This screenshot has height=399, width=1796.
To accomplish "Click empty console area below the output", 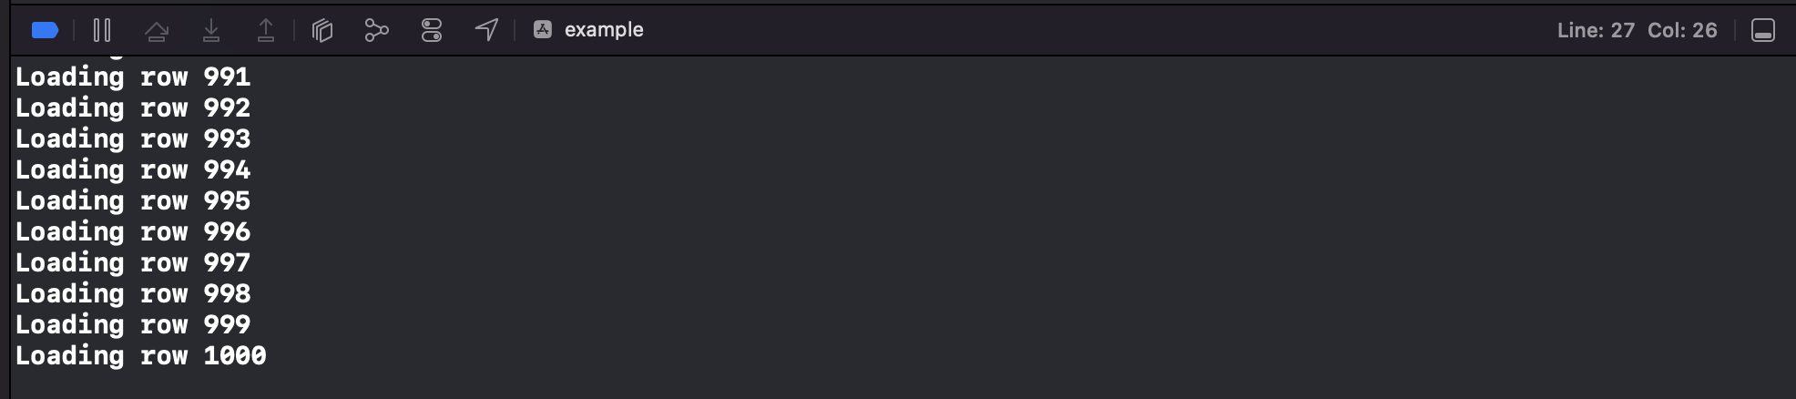I will [x=902, y=384].
